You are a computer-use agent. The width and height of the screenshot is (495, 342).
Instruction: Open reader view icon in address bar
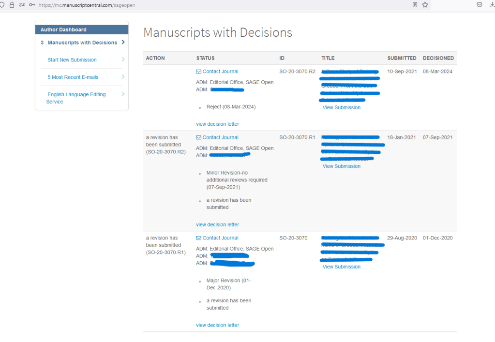[x=415, y=5]
